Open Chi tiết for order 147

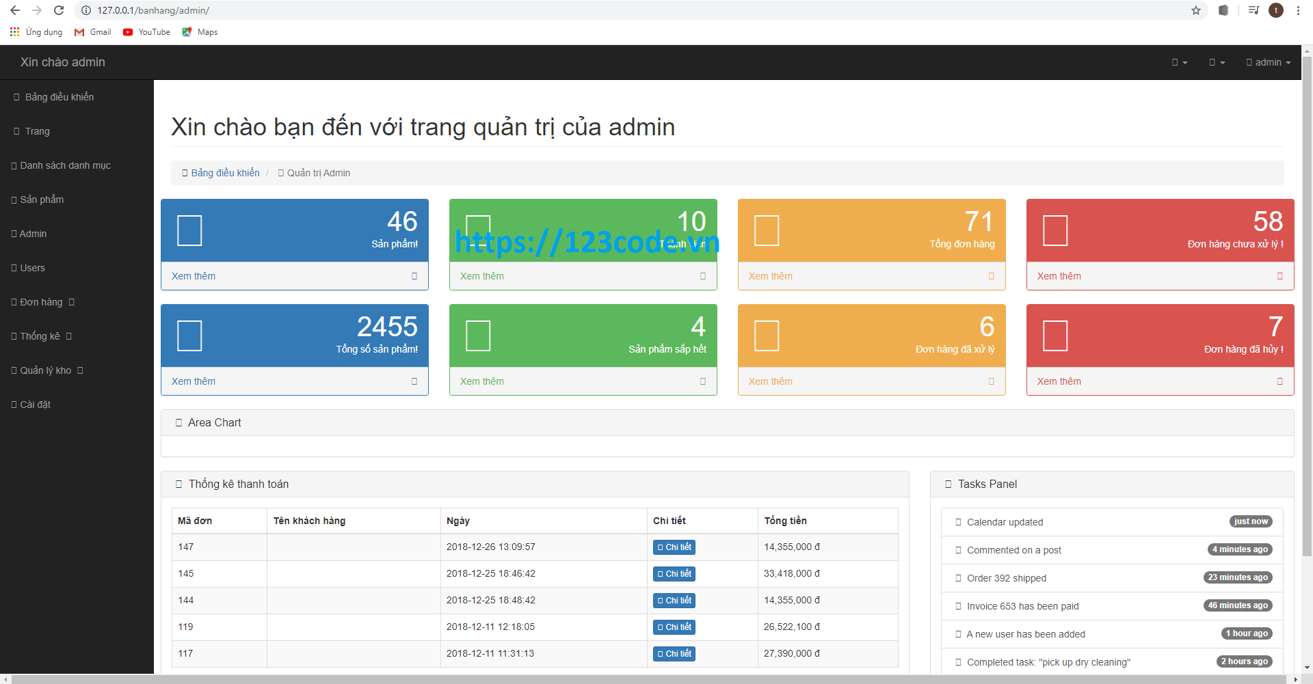click(674, 547)
